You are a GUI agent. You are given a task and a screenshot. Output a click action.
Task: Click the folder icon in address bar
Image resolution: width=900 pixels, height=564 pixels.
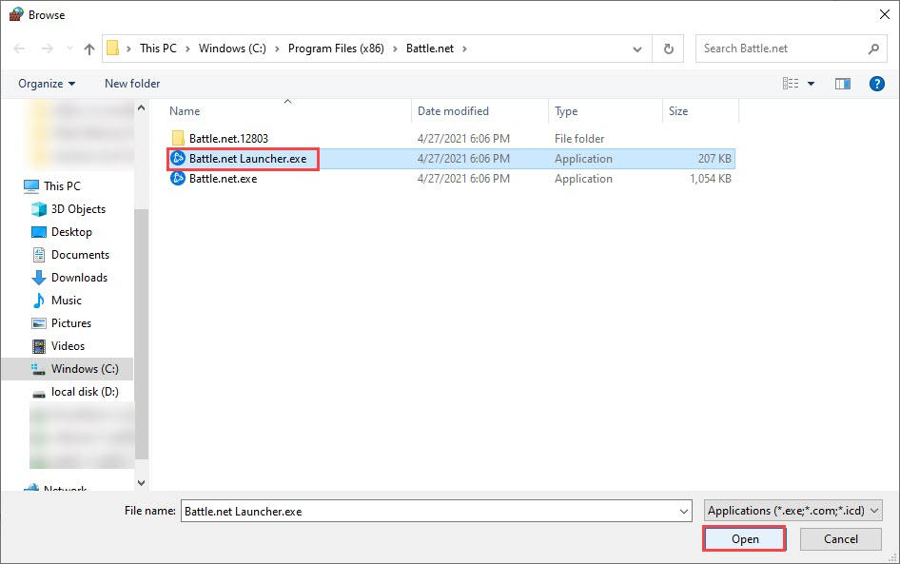[113, 49]
